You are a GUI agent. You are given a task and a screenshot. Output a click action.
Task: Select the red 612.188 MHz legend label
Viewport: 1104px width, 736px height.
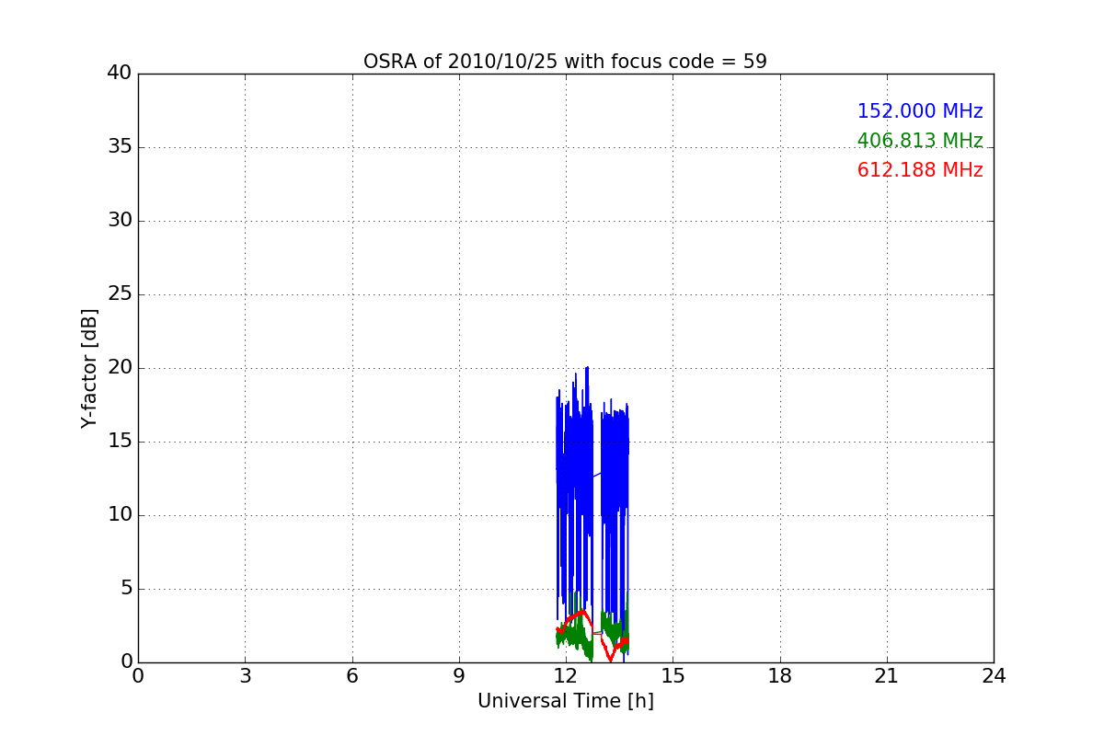coord(920,170)
